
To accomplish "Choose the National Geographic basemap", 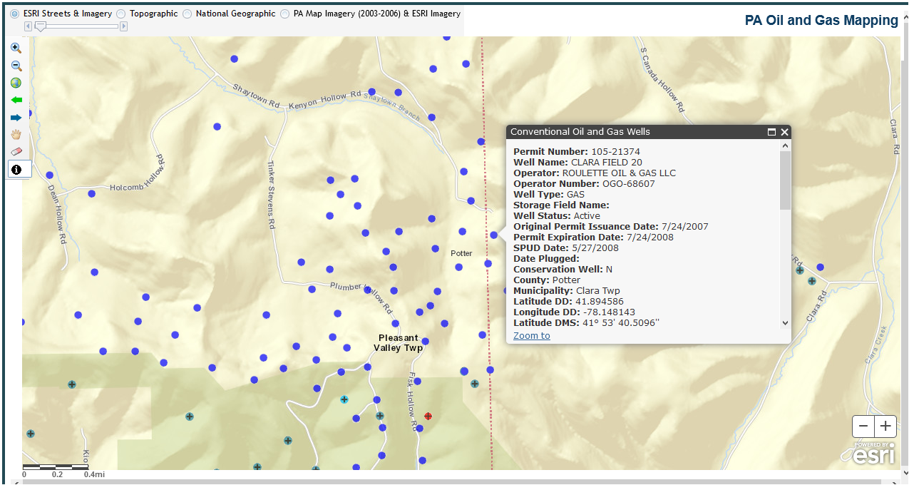I will click(x=187, y=14).
